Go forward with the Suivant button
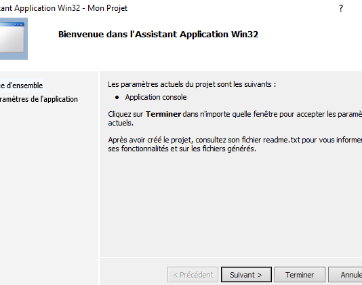 (x=246, y=275)
